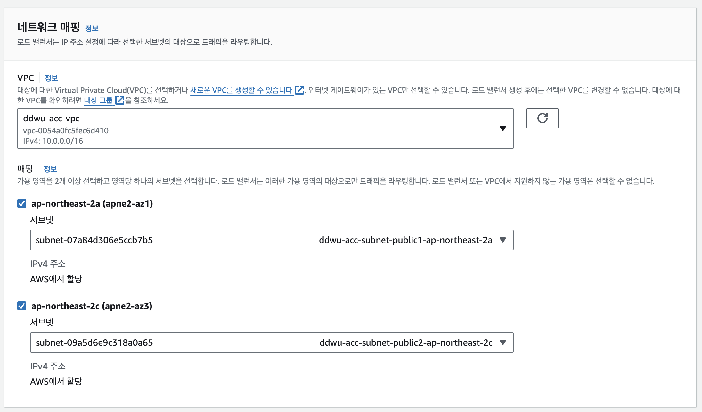The height and width of the screenshot is (412, 702).
Task: Uncheck ap-northeast-2a (apne2-az1) availability zone
Action: click(x=22, y=203)
